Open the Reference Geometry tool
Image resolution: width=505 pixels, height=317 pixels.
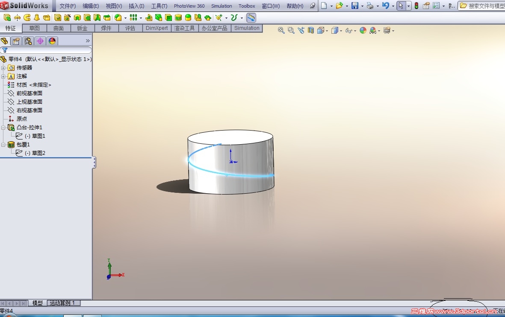click(219, 17)
